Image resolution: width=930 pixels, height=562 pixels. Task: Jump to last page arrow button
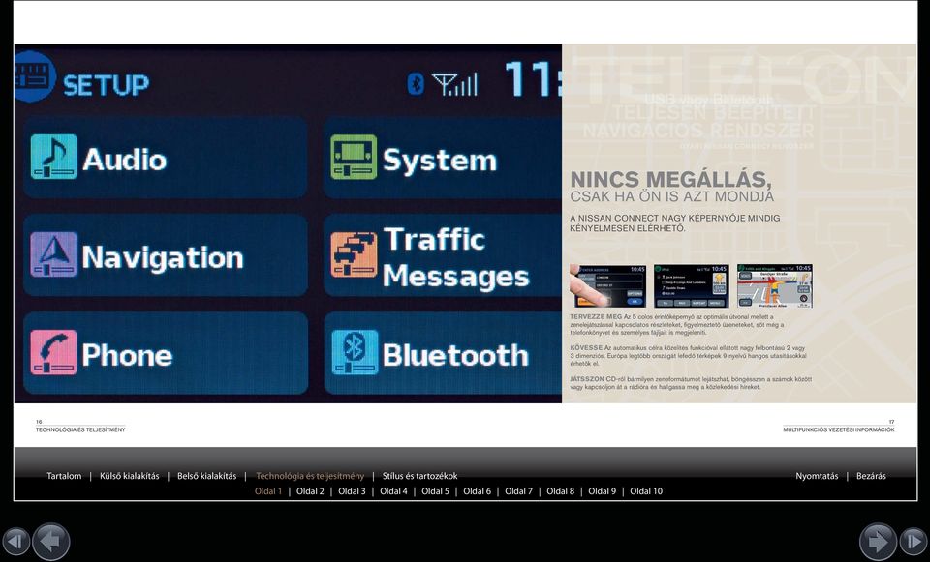(x=914, y=542)
